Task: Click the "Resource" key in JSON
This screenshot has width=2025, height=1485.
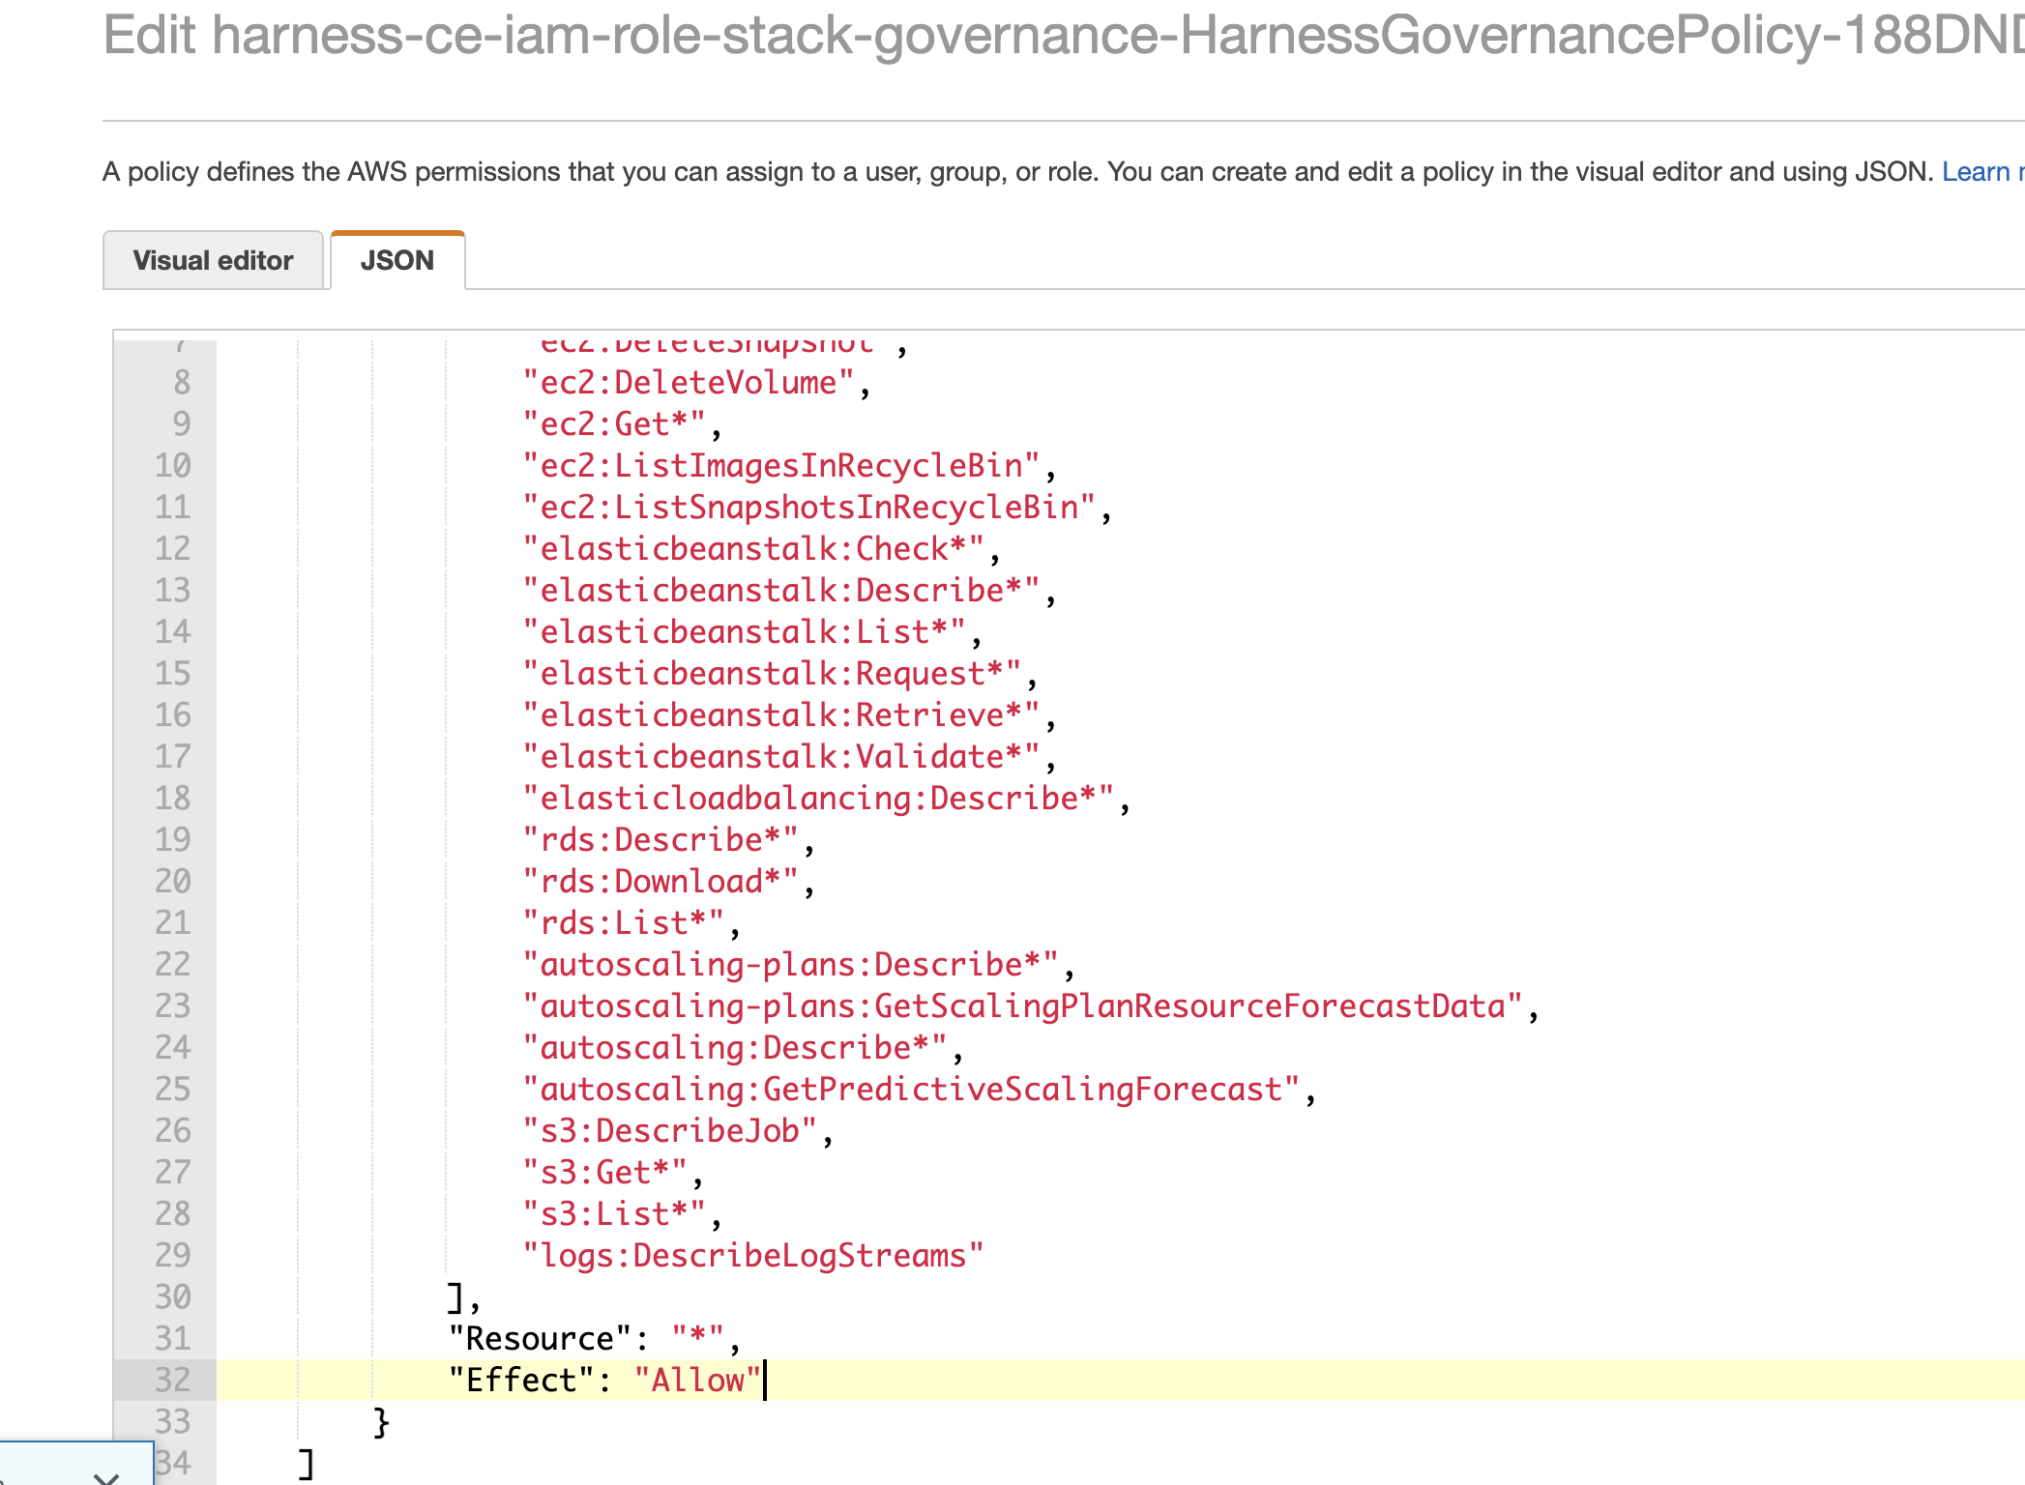Action: click(540, 1339)
